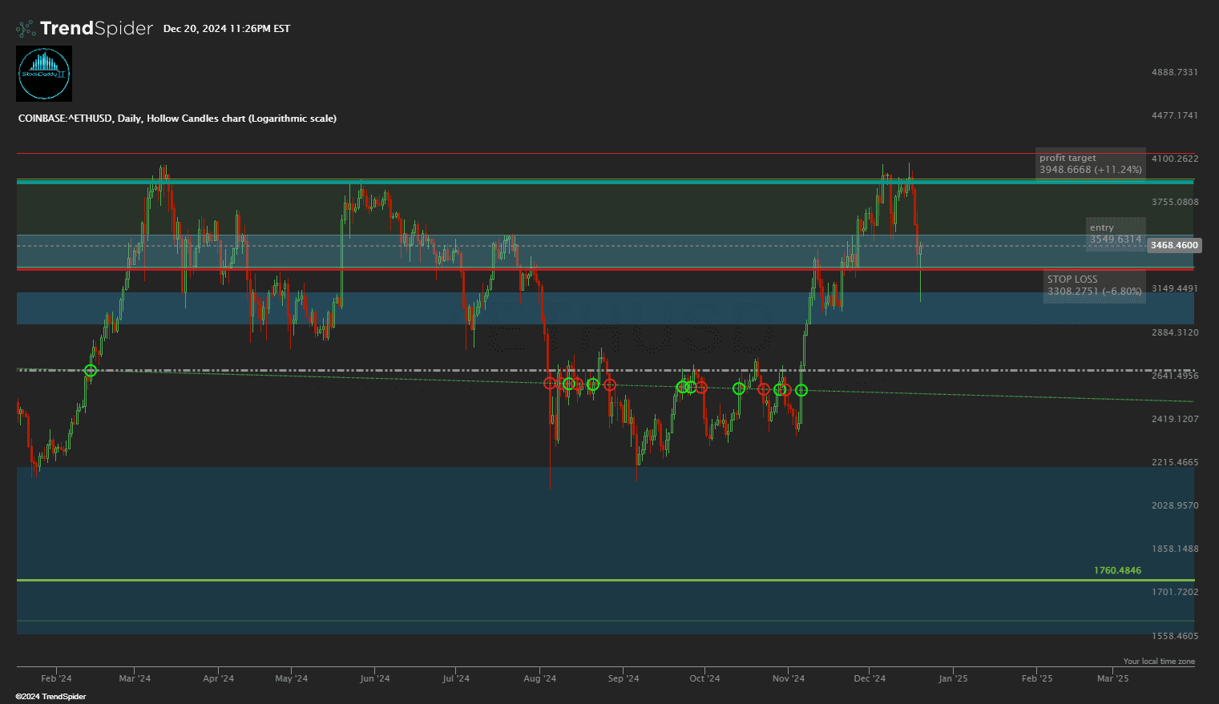
Task: Select the Aug '24 label on time axis
Action: [540, 678]
